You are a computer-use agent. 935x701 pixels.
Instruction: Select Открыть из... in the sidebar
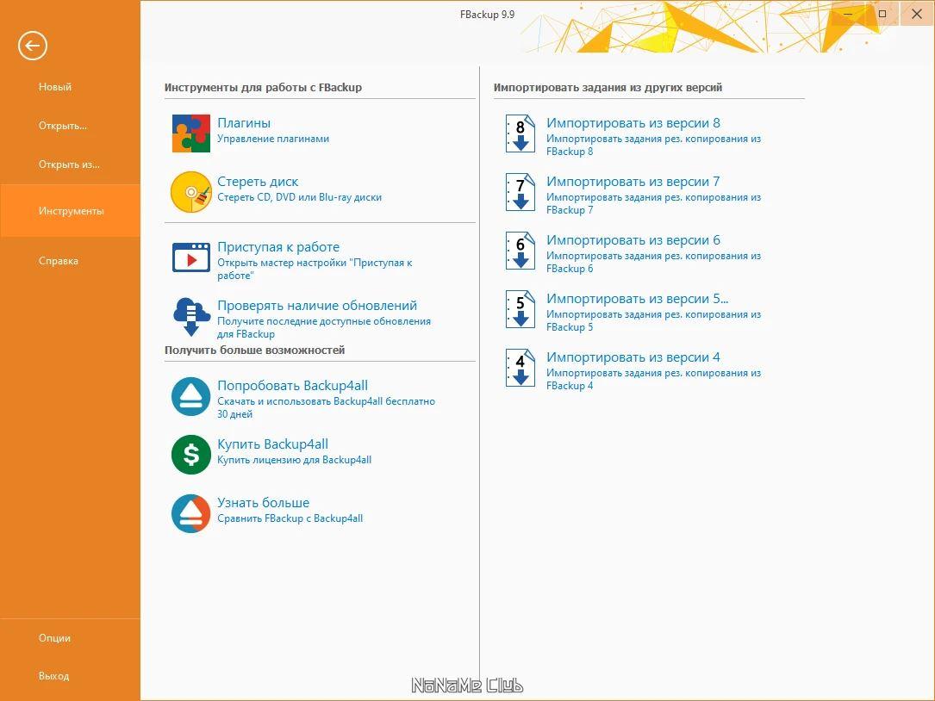(69, 164)
